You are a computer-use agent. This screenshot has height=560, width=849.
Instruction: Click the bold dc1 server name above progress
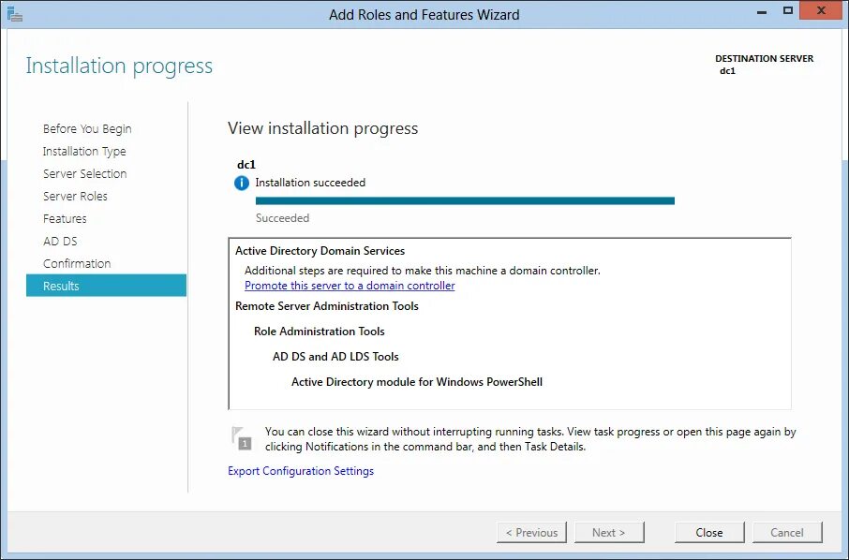click(x=246, y=165)
